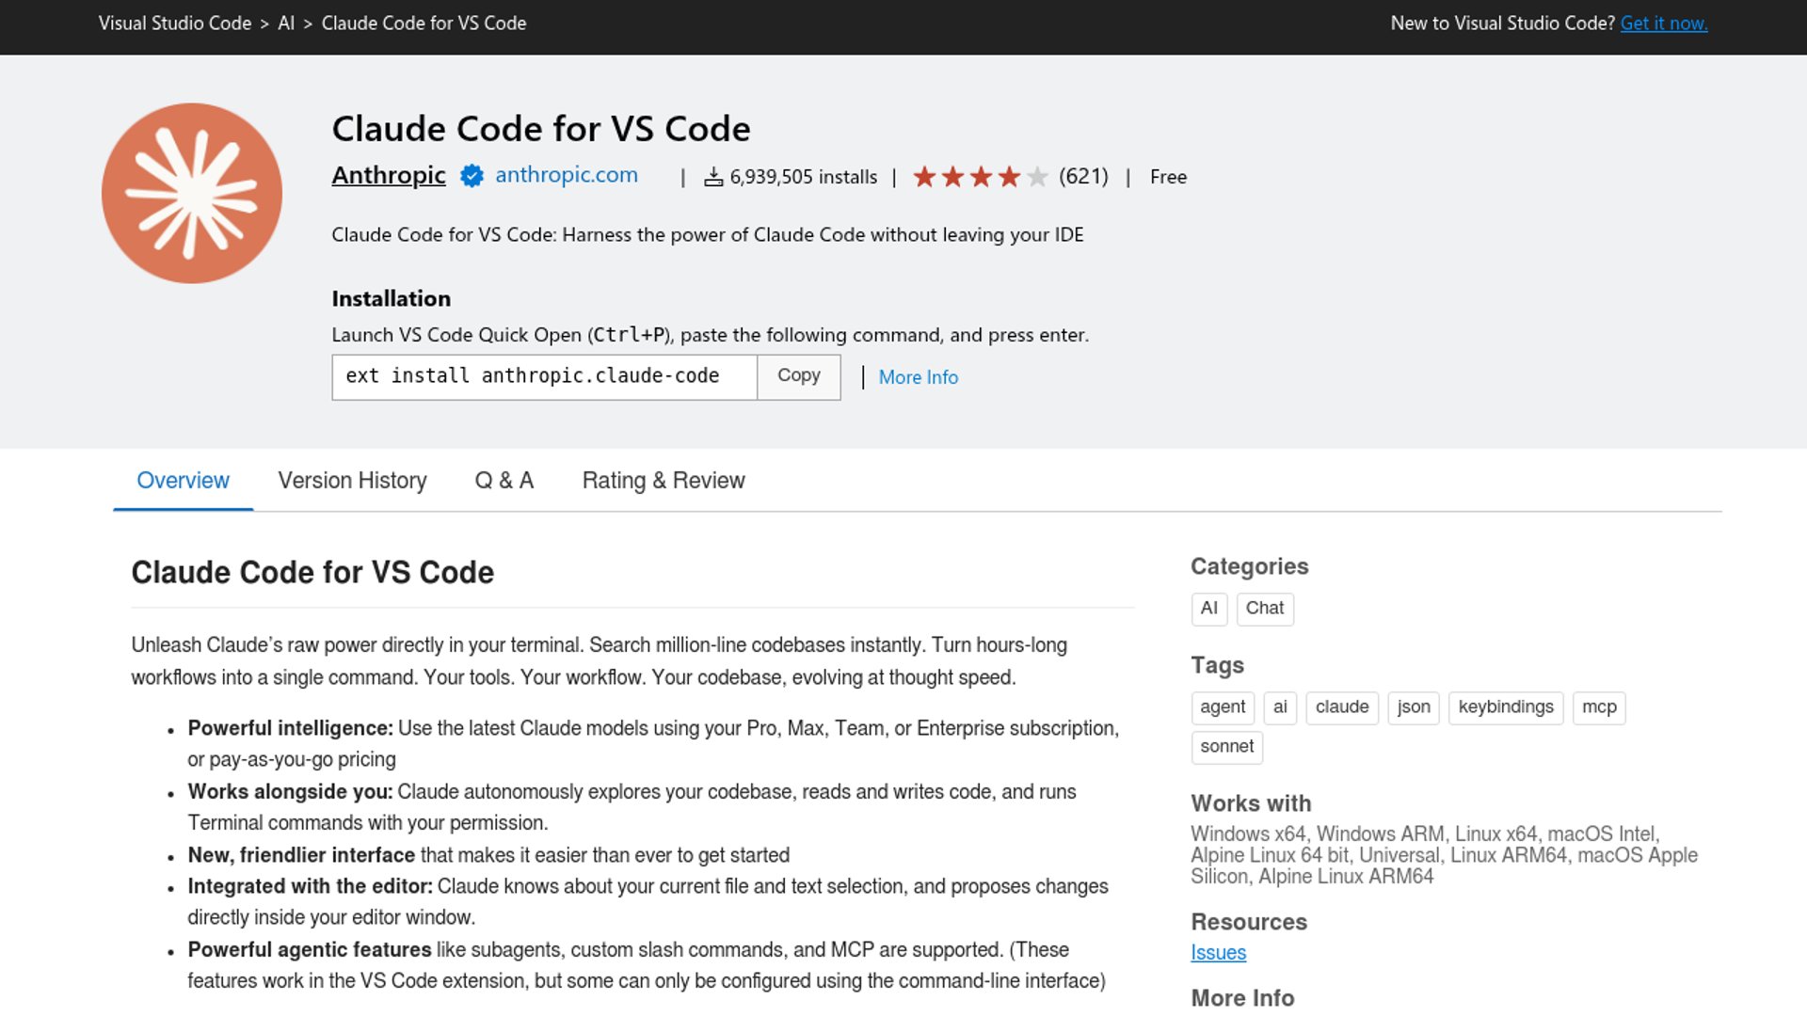Click the verified publisher badge icon
Screen dimensions: 1807x1016
472,176
